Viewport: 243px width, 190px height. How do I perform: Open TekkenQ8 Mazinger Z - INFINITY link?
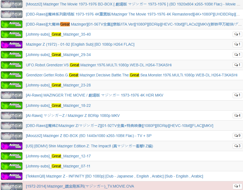pyautogui.click(x=114, y=176)
